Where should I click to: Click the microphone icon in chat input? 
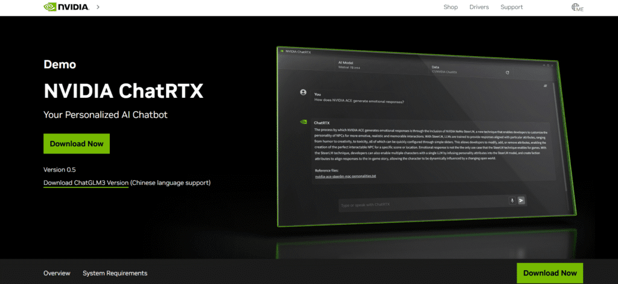512,201
